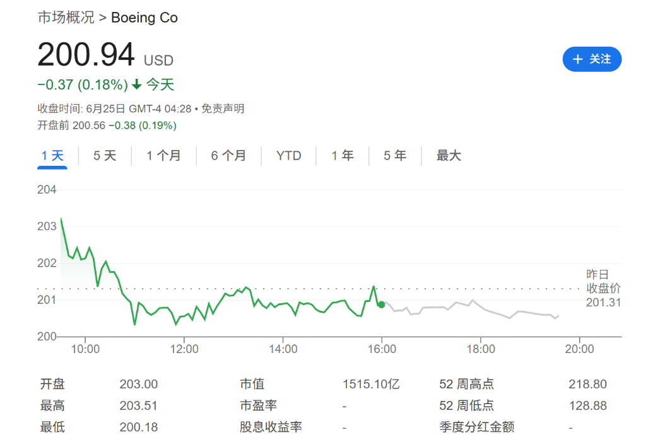Open the 免责声明 disclaimer link
The height and width of the screenshot is (447, 646).
pyautogui.click(x=222, y=108)
